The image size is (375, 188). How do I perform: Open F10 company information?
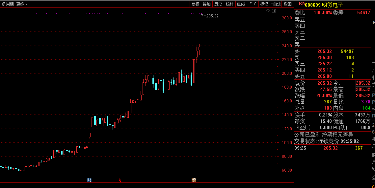253,4
